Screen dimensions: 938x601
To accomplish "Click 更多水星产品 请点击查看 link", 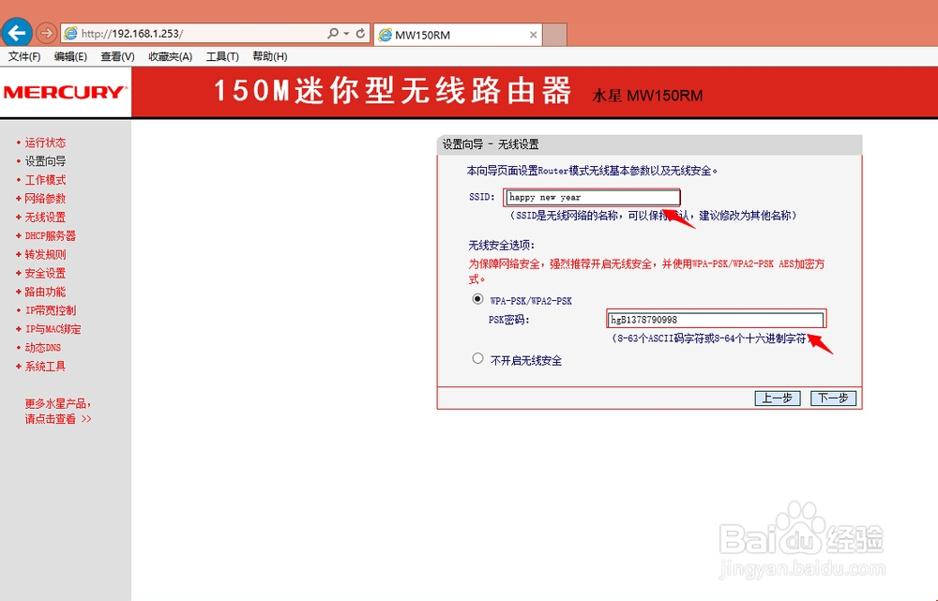I will (58, 412).
